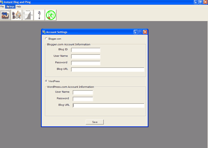Open the graph chart toolbar icon
The width and height of the screenshot is (208, 148).
click(28, 15)
